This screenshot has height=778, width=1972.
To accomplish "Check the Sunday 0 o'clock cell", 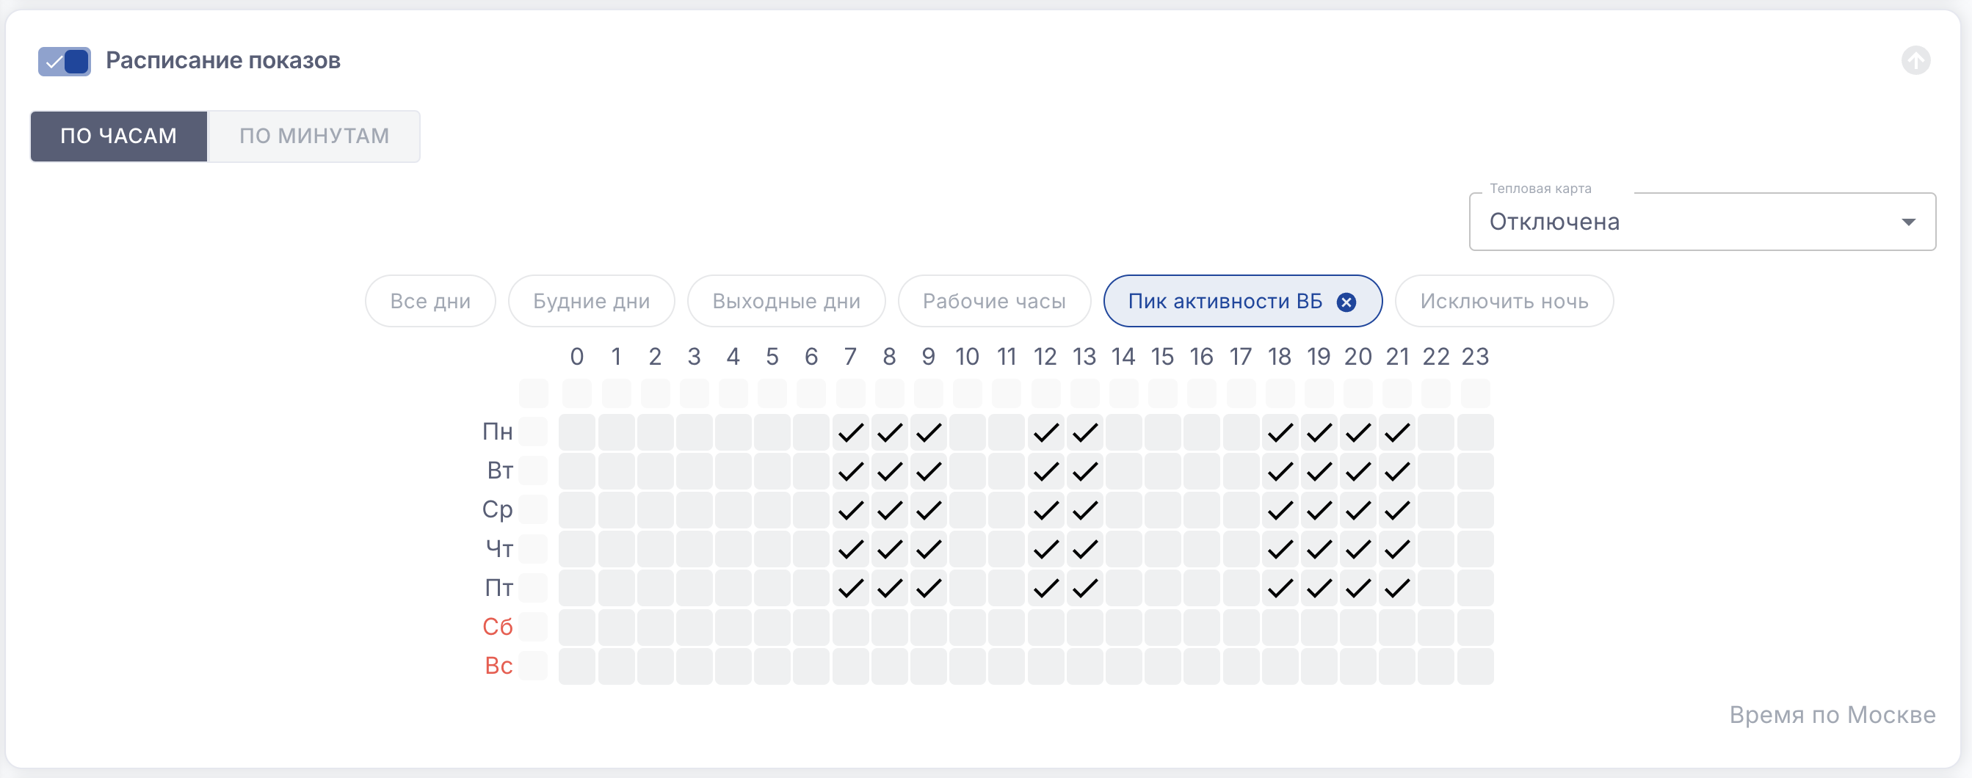I will pos(576,666).
